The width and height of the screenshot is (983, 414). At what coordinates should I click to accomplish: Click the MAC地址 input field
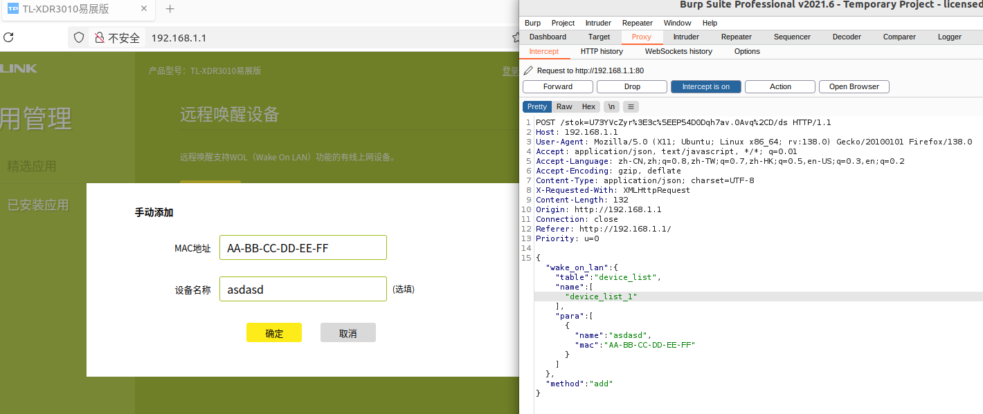[303, 247]
